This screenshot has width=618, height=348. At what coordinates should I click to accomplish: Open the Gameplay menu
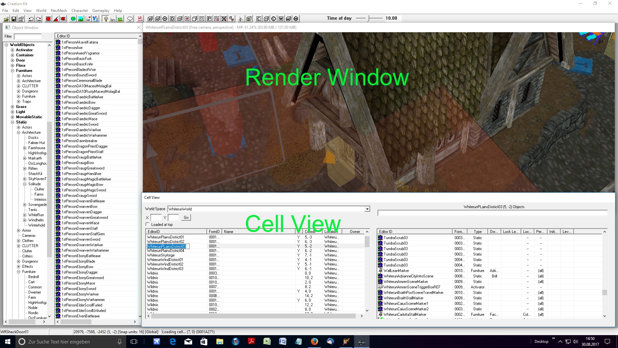[101, 10]
